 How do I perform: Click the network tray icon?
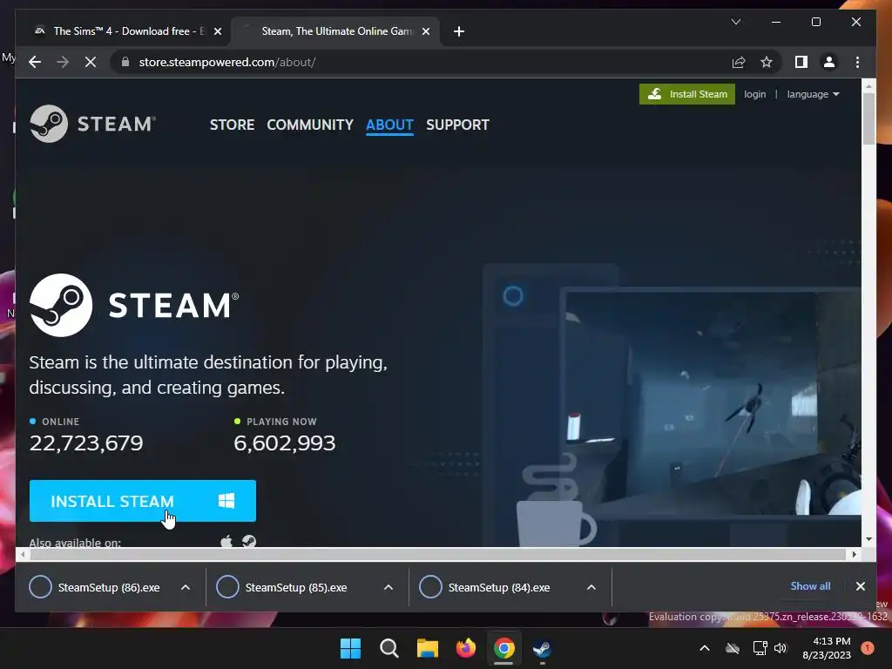click(760, 648)
